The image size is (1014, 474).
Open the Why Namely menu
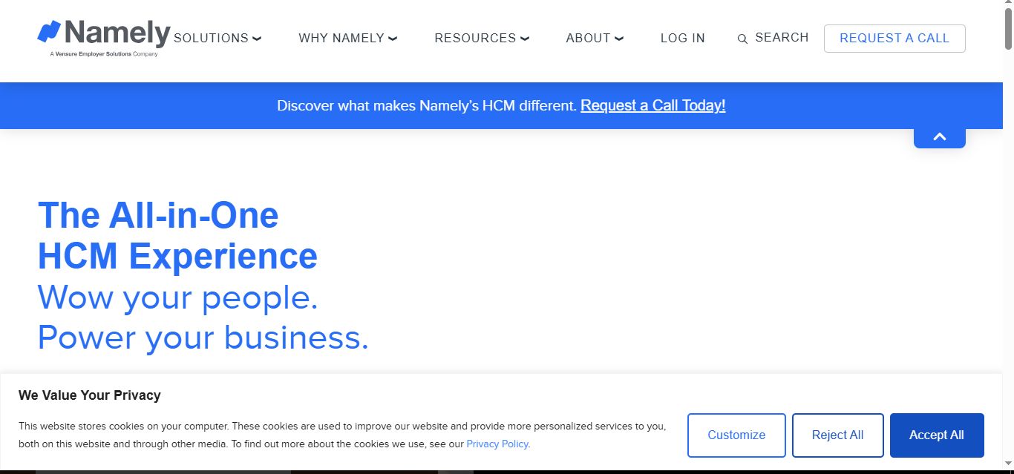(x=341, y=39)
